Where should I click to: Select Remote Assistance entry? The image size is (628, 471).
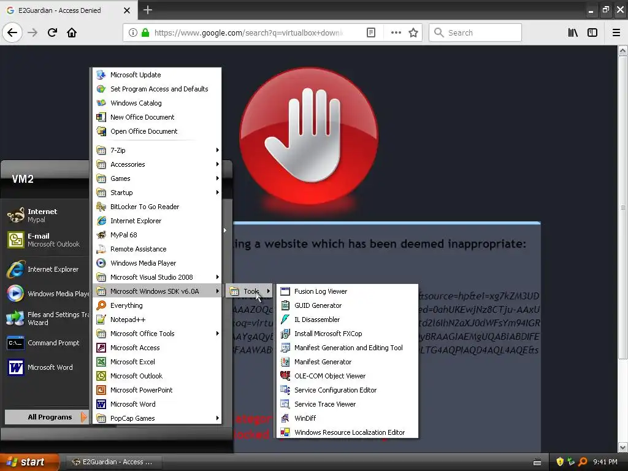click(x=158, y=249)
